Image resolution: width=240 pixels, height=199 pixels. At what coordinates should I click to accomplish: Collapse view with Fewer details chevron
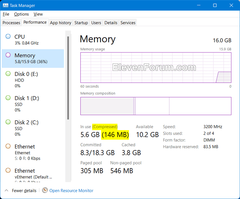pyautogui.click(x=6, y=190)
